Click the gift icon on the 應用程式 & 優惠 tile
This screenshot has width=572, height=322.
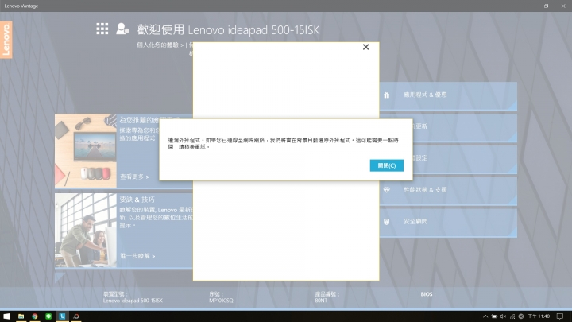click(x=386, y=95)
